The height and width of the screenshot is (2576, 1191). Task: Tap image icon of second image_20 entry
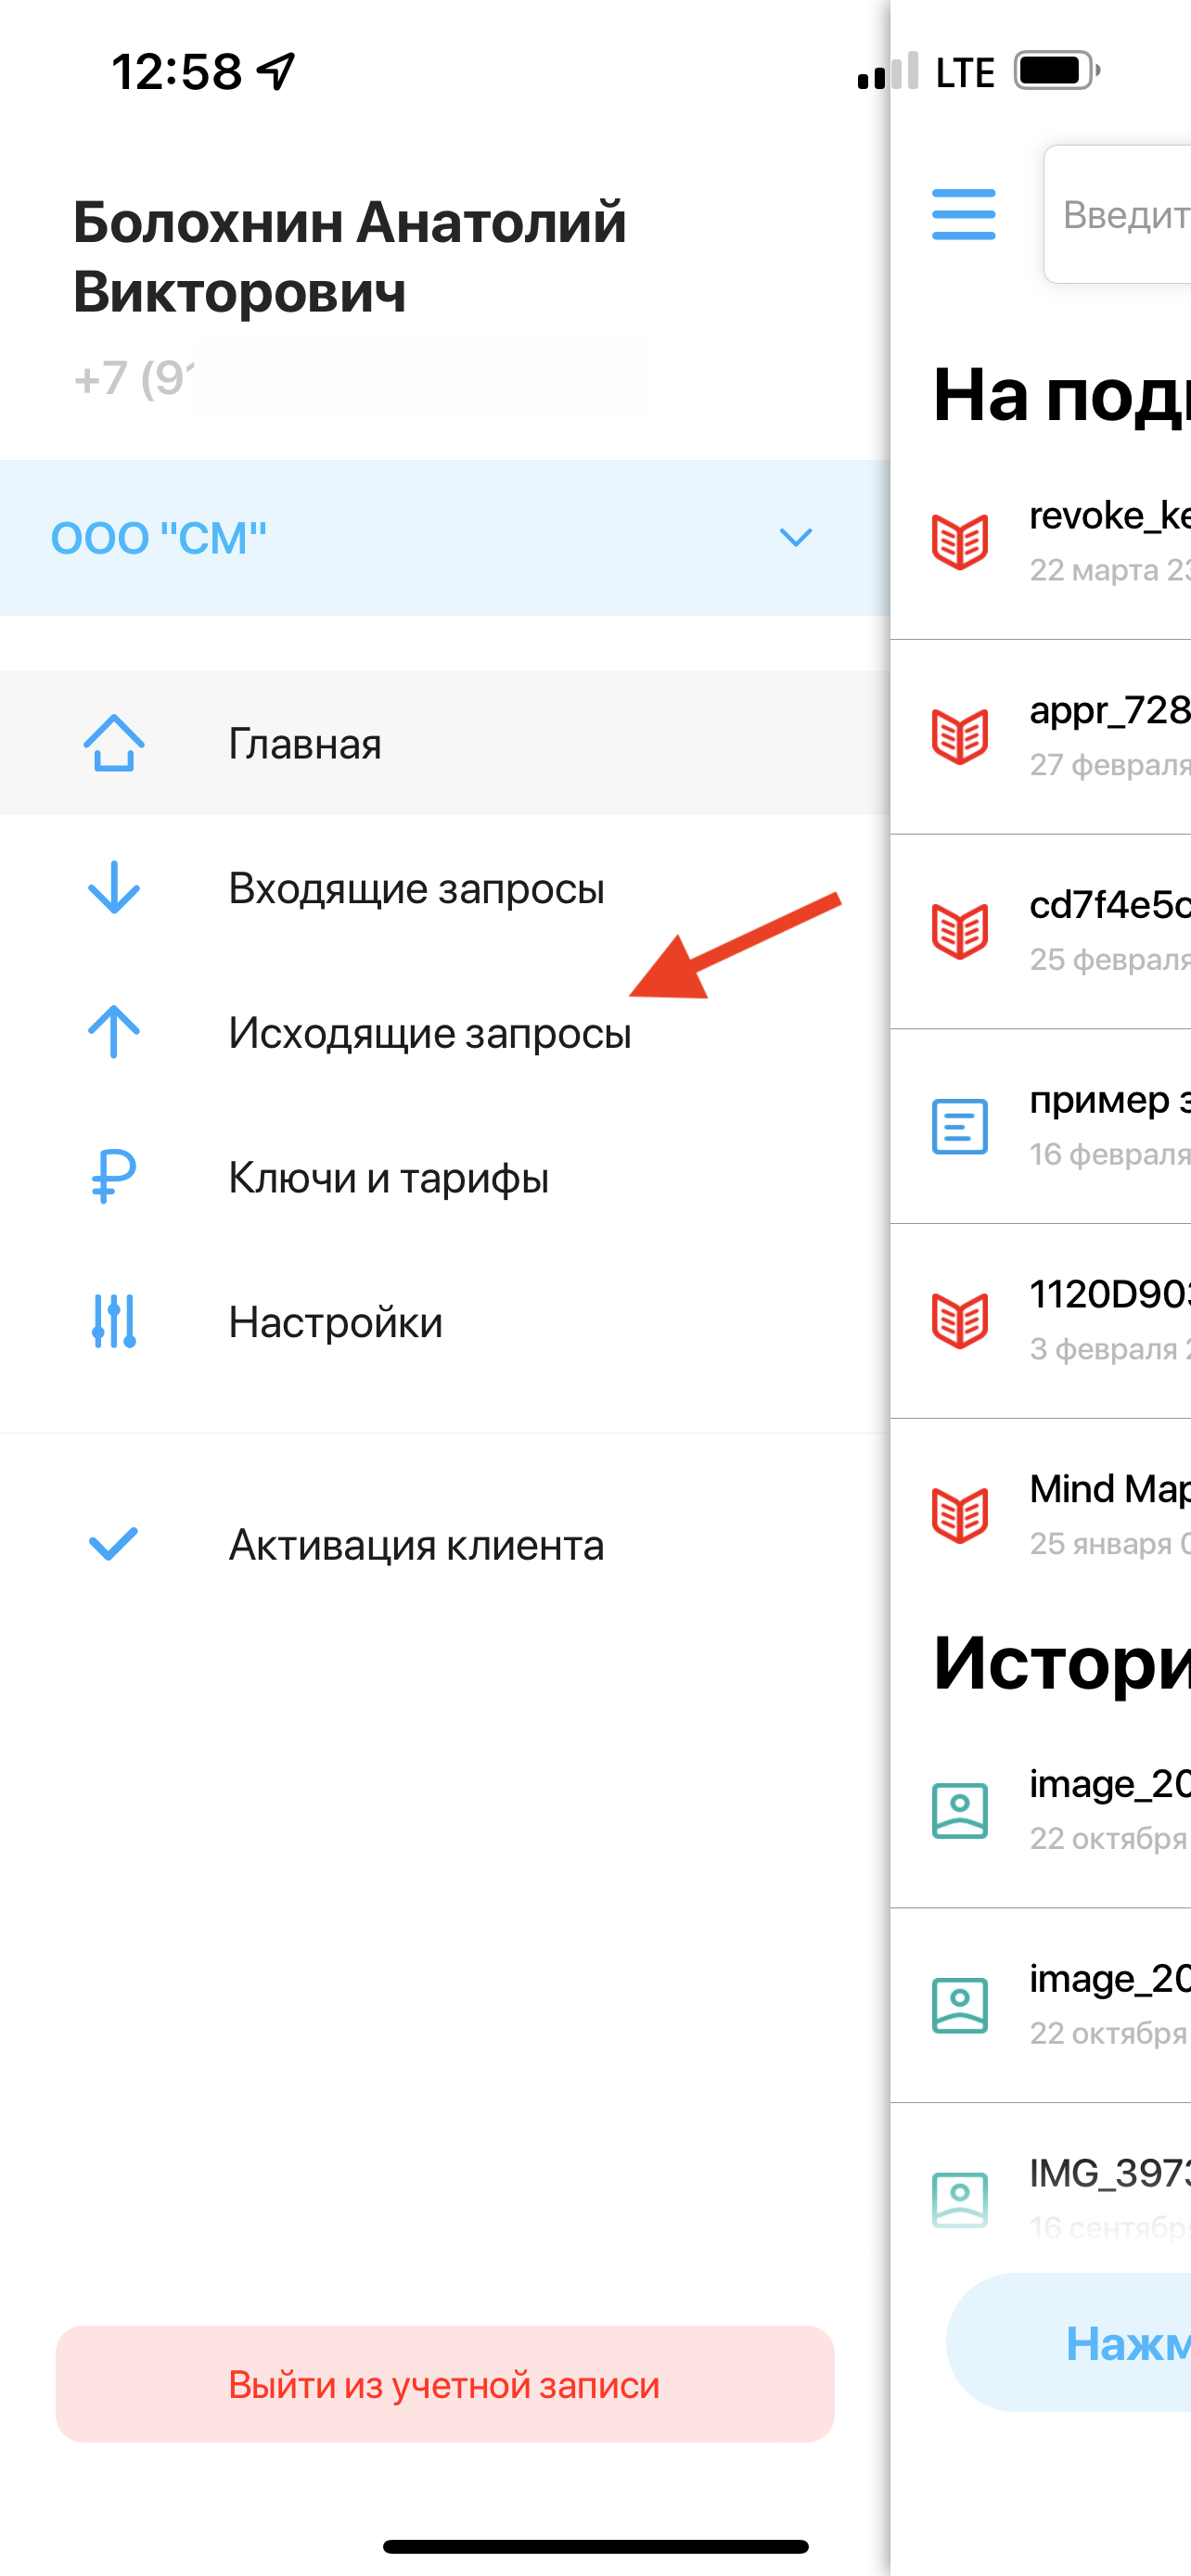point(960,2005)
